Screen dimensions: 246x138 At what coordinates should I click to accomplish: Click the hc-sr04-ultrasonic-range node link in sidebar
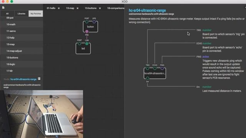pos(23,79)
